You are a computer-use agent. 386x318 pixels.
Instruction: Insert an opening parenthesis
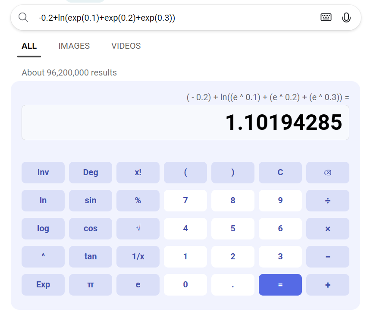(185, 173)
